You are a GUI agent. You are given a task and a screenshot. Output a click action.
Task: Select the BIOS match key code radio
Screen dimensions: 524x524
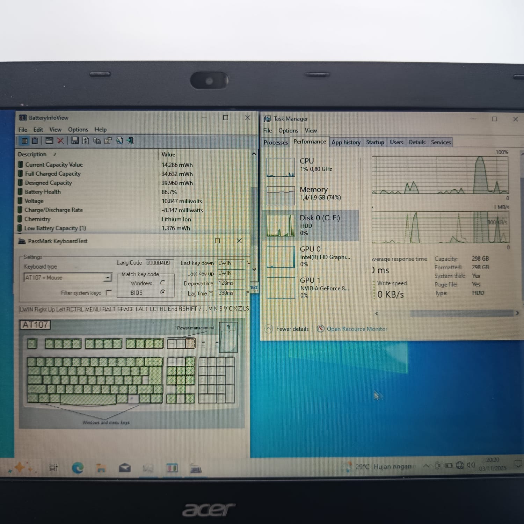click(163, 292)
